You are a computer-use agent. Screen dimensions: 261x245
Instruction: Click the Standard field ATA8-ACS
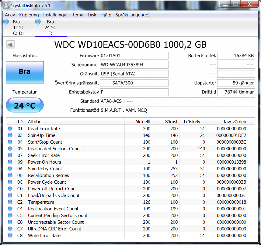(177, 101)
